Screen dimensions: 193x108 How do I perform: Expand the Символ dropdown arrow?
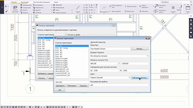(173, 13)
